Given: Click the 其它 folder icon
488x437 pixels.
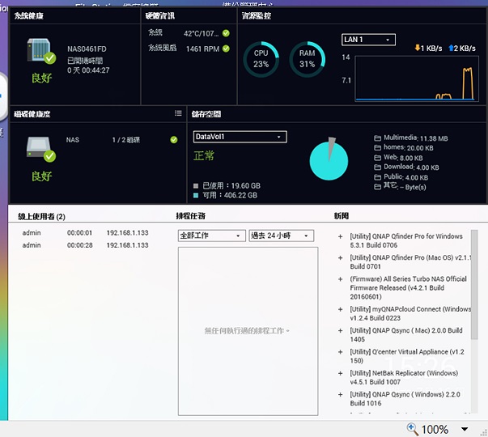Looking at the screenshot, I should coord(377,187).
